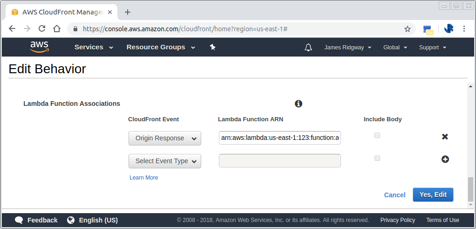The height and width of the screenshot is (229, 476).
Task: Add new association with plus icon
Action: (445, 159)
